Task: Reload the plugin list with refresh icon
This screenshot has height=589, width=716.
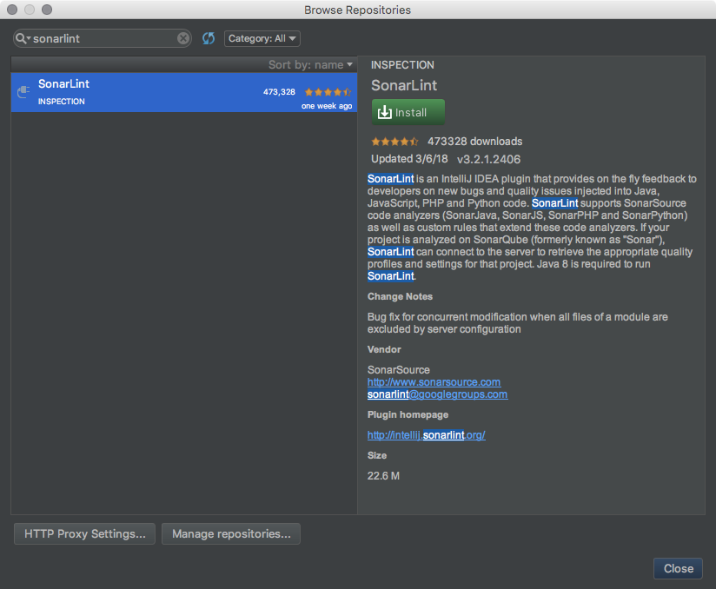Action: click(x=209, y=38)
